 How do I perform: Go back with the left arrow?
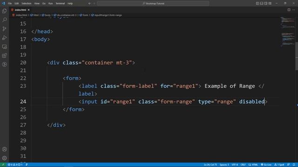(x=89, y=3)
